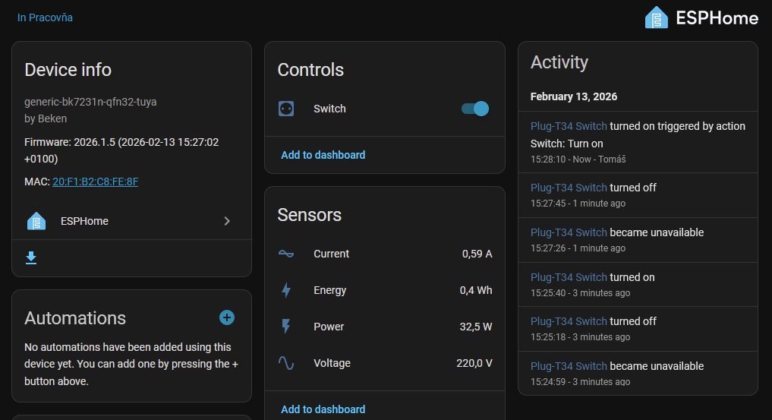The width and height of the screenshot is (772, 420).
Task: Click the 0,59 A current value
Action: 477,254
